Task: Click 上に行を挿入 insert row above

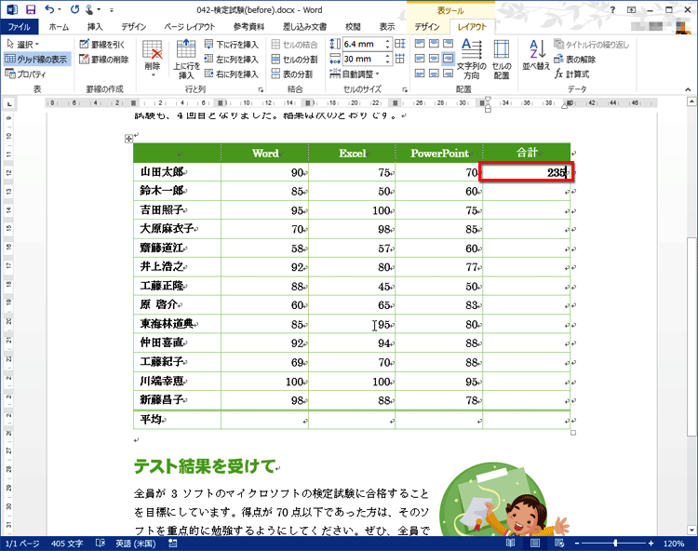Action: [x=186, y=60]
